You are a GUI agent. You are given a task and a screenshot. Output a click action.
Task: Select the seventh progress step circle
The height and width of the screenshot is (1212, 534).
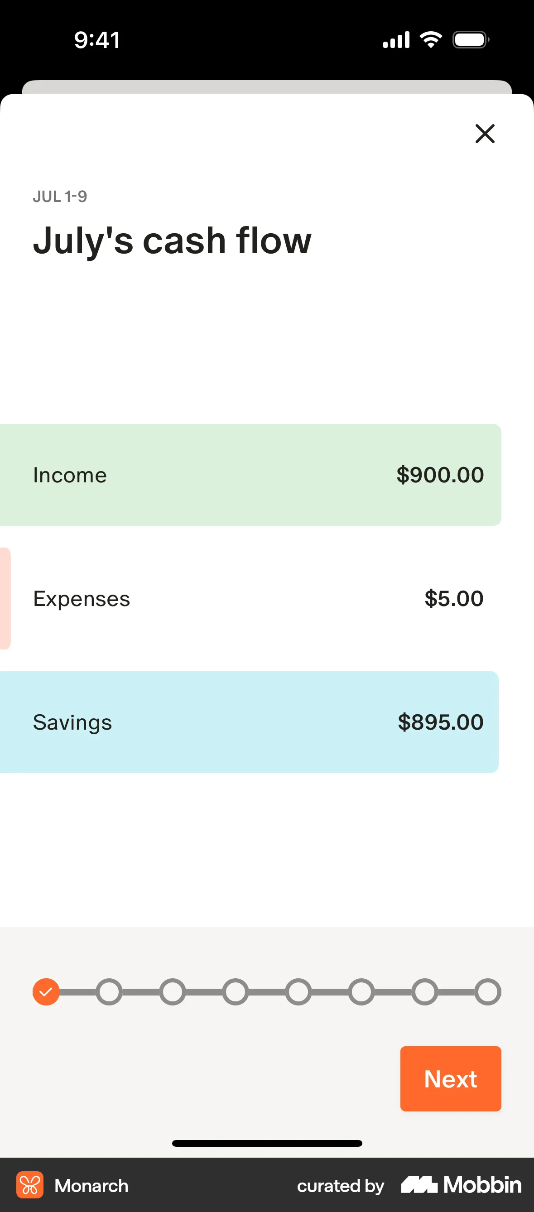pyautogui.click(x=424, y=992)
